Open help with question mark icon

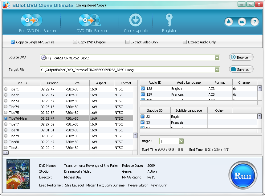(255, 22)
